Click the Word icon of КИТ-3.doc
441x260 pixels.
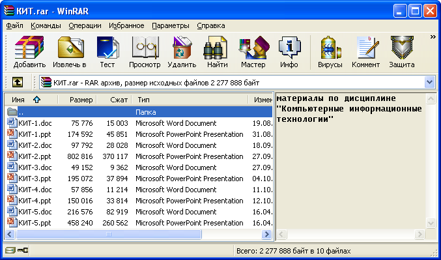12,167
